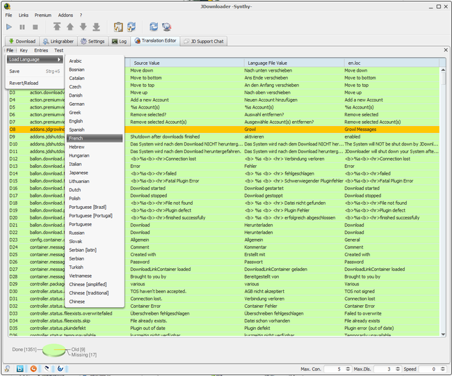This screenshot has width=452, height=376.
Task: Open the Key menu in translation editor
Action: click(24, 50)
